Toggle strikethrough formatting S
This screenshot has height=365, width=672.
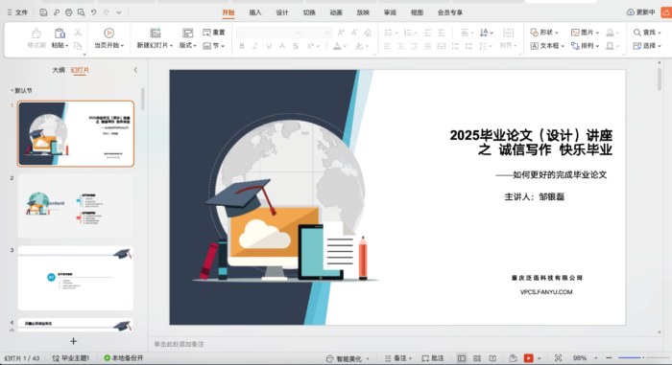[296, 46]
